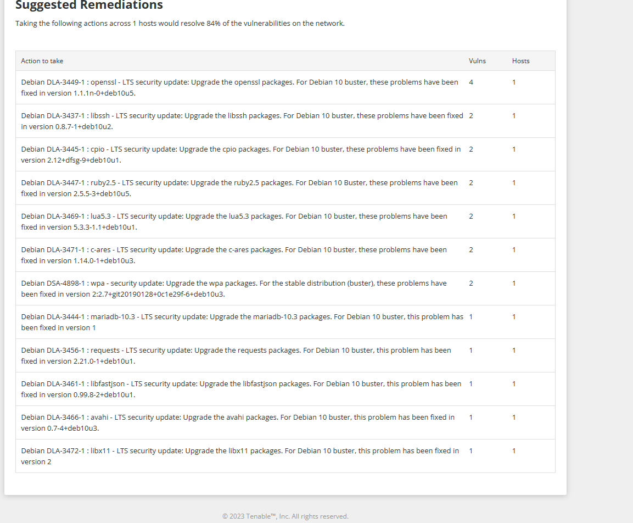Click the libfastjson DLA-3461-1 remediation entry
This screenshot has width=633, height=523.
[x=241, y=389]
